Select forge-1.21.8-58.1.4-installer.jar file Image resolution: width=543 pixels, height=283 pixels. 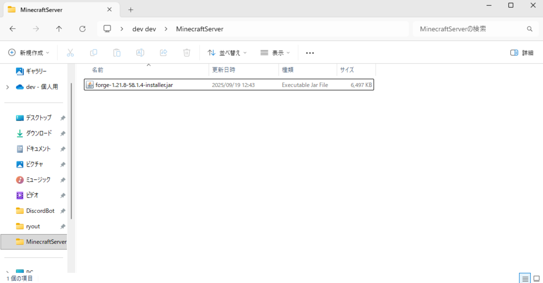(x=134, y=85)
